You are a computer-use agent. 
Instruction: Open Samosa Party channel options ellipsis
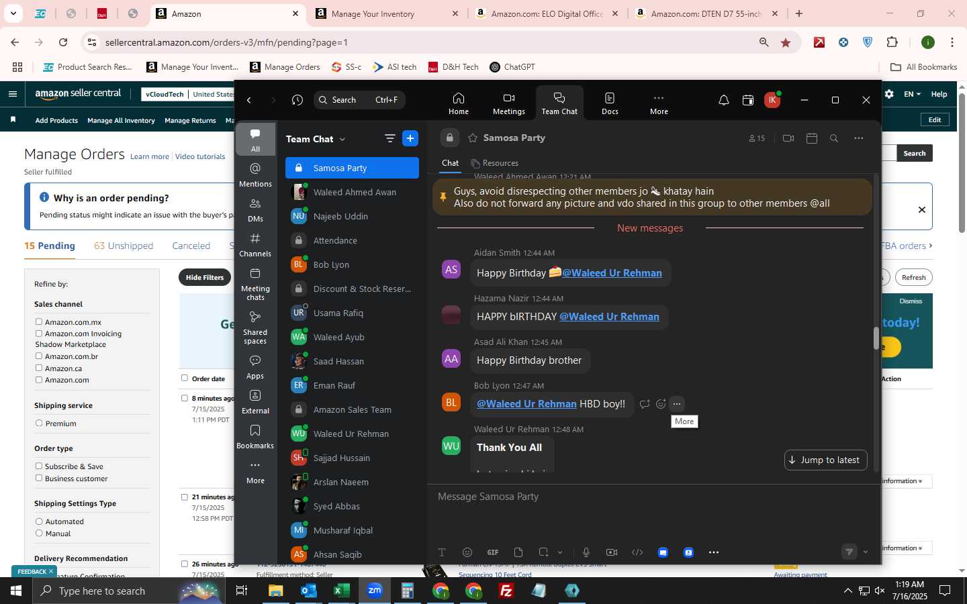point(859,138)
